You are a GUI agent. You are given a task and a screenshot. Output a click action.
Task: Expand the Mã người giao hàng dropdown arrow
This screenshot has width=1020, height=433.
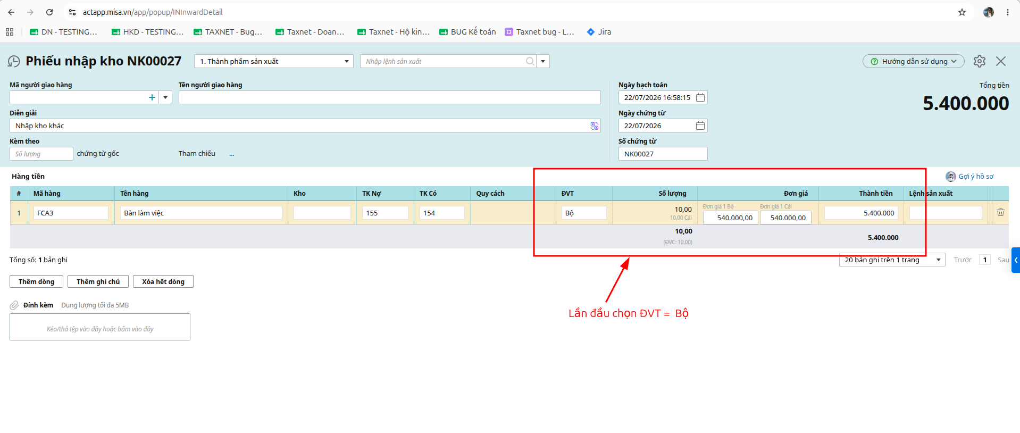coord(165,97)
